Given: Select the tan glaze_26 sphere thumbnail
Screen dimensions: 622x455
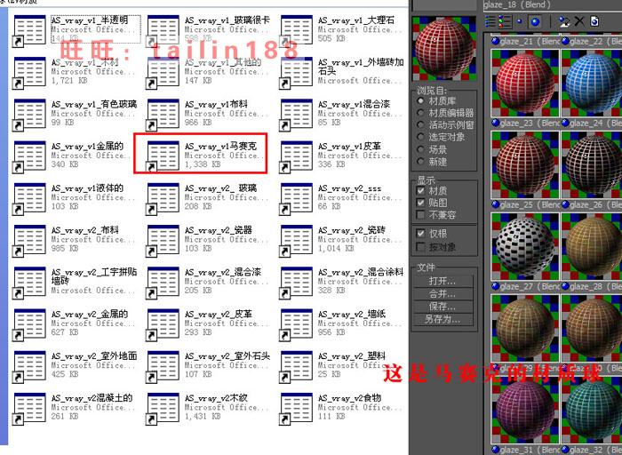Looking at the screenshot, I should [592, 246].
